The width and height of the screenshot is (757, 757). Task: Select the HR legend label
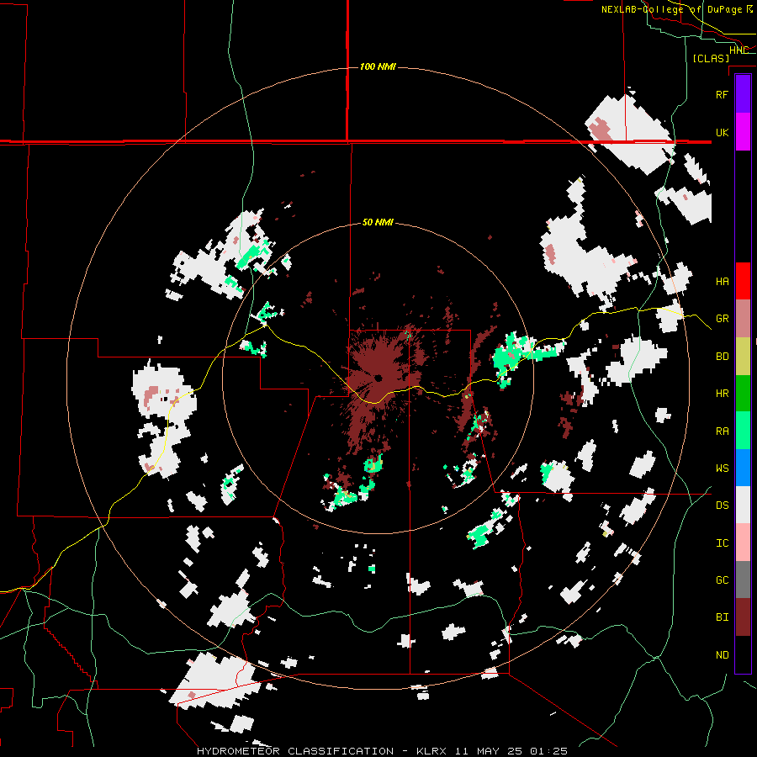coord(722,394)
